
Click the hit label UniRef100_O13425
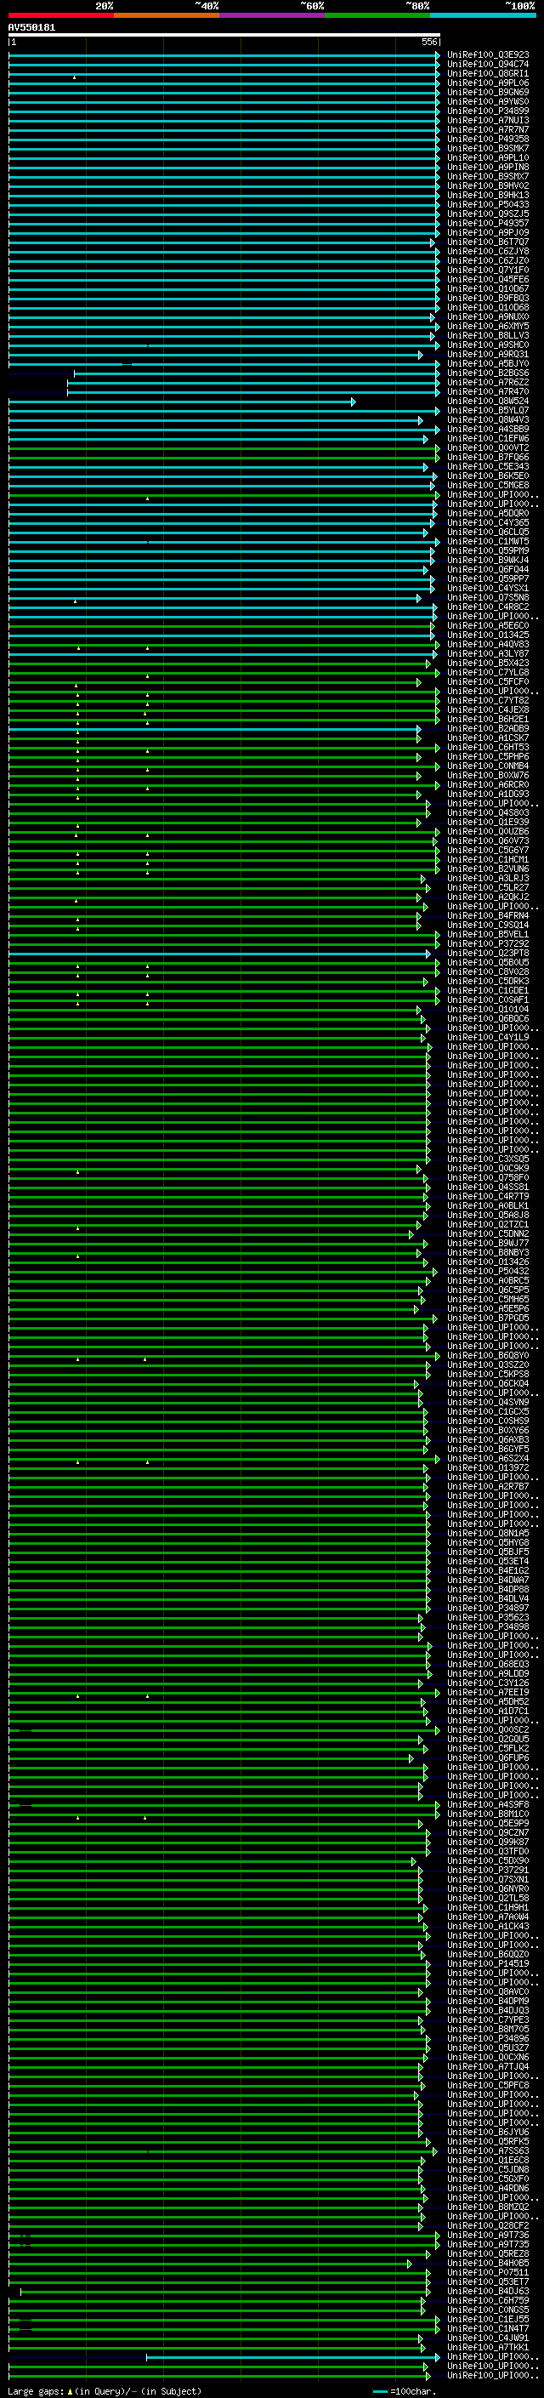click(x=488, y=635)
